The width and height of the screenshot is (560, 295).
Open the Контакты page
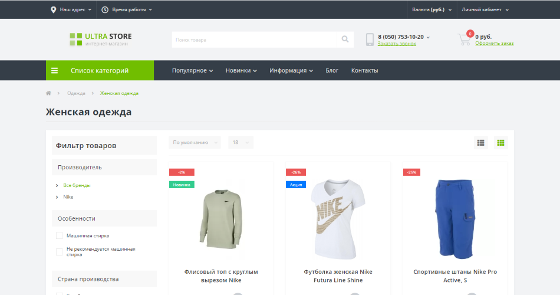[365, 70]
